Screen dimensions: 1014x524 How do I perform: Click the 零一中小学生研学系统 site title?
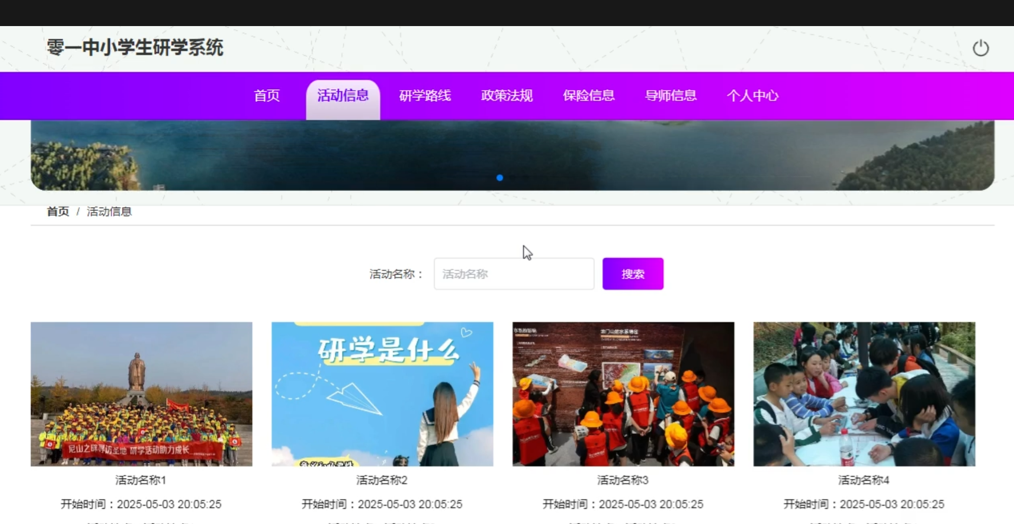(x=135, y=48)
